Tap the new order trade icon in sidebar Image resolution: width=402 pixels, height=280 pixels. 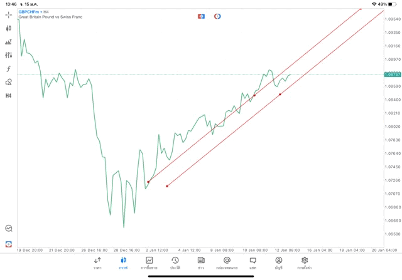pyautogui.click(x=8, y=244)
